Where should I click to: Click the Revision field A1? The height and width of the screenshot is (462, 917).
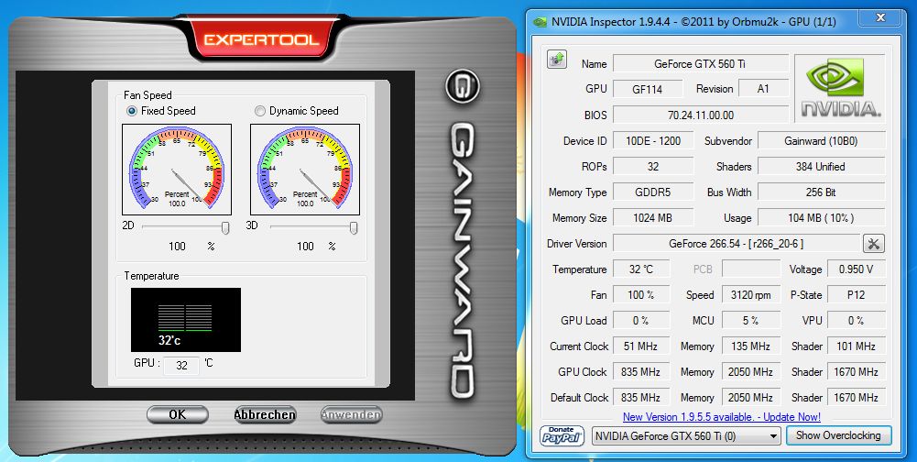(763, 89)
